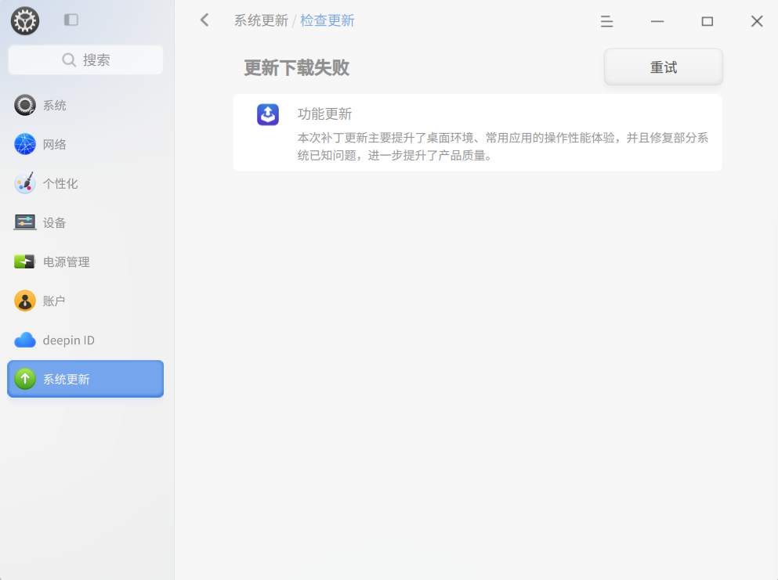This screenshot has width=778, height=580.
Task: Click the 更新下载失败 heading
Action: (297, 68)
